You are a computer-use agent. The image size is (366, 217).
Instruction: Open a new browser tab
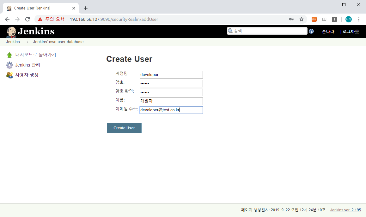(86, 8)
